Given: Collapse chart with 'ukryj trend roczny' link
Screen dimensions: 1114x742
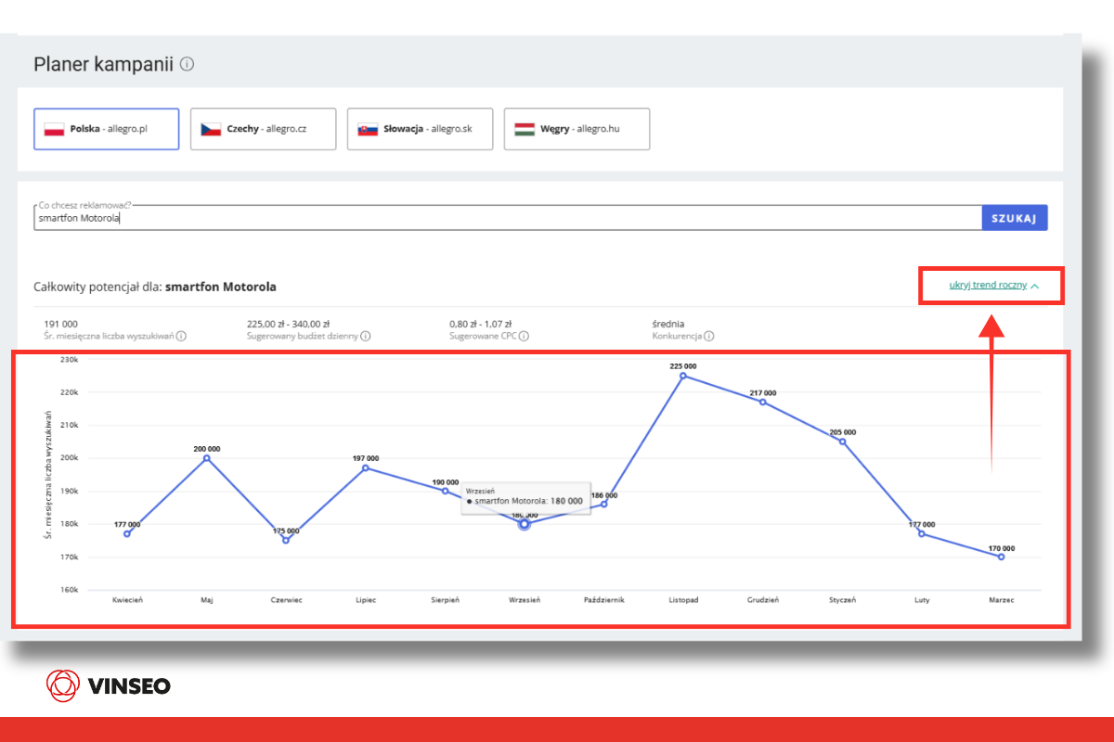Looking at the screenshot, I should click(993, 286).
